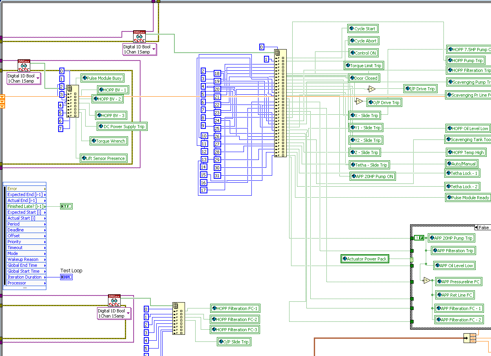Click the Index Array node feeding HOPP Filteration FC-1
Screen dimensions: 491x356
coord(179,318)
